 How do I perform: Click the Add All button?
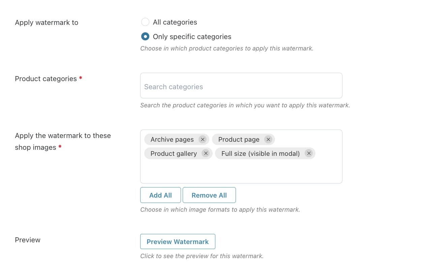tap(160, 195)
